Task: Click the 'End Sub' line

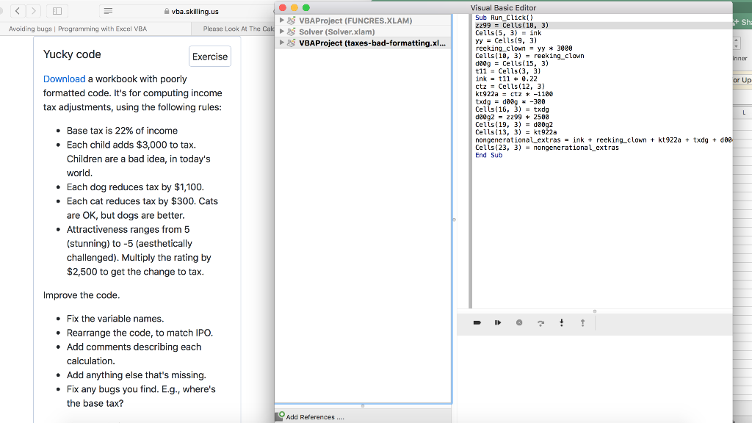Action: (x=488, y=156)
